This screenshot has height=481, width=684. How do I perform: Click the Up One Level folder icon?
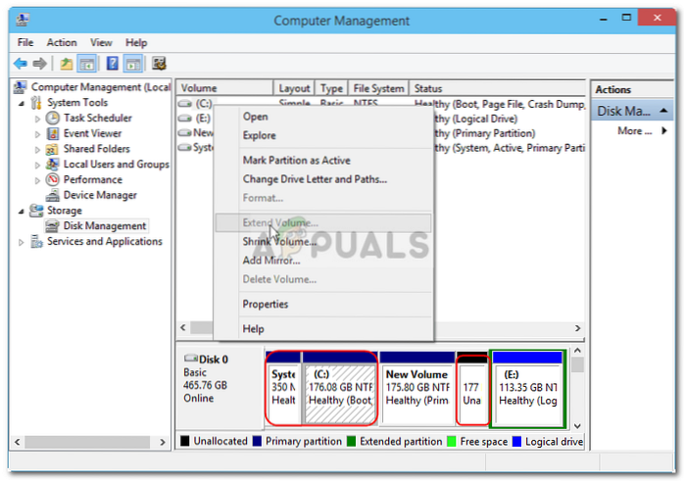[66, 64]
